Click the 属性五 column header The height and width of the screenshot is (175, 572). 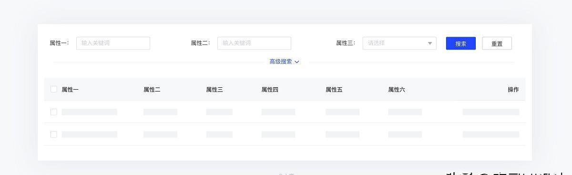(334, 90)
